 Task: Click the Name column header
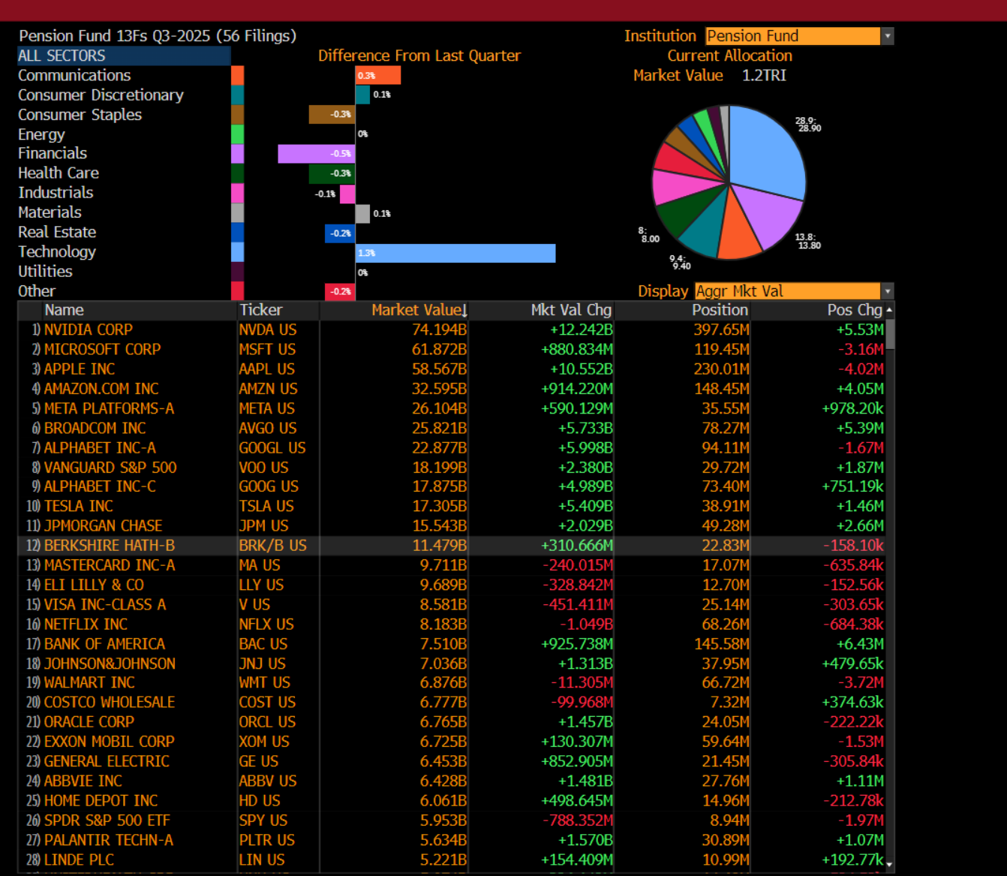point(65,310)
